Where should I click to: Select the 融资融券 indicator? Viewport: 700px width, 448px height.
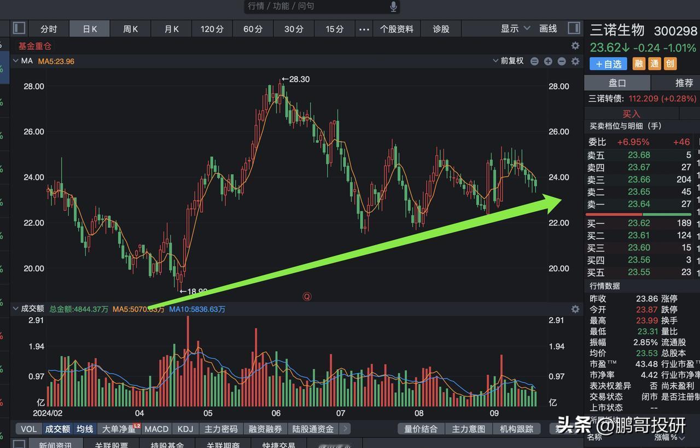[265, 429]
